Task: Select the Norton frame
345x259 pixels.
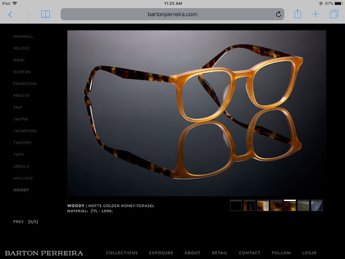Action: pyautogui.click(x=22, y=72)
